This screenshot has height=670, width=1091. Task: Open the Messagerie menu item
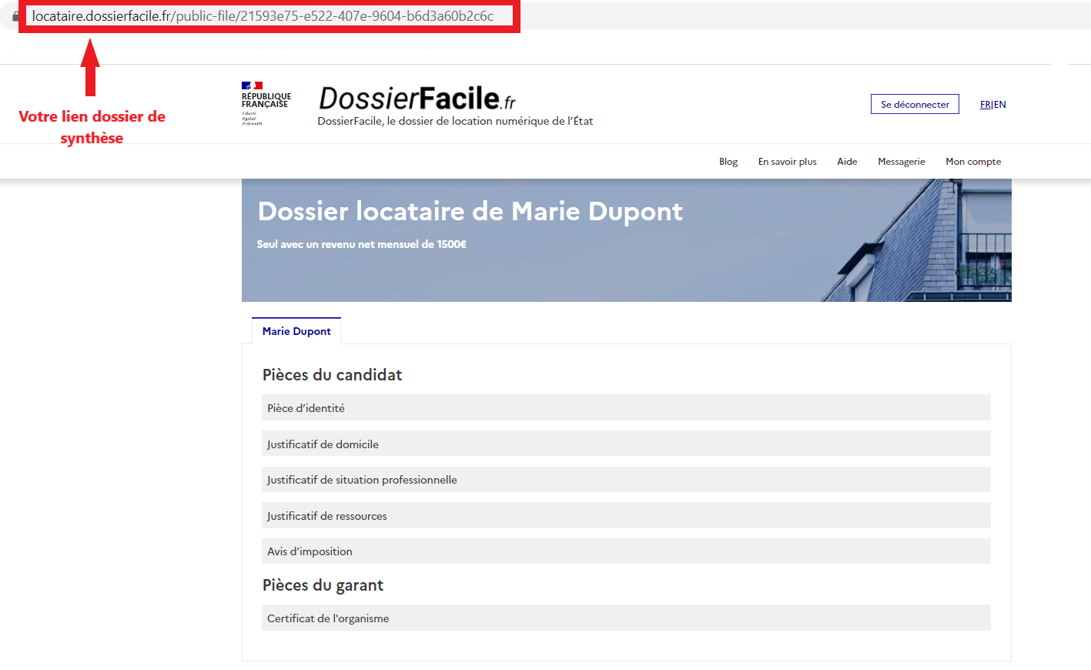902,162
